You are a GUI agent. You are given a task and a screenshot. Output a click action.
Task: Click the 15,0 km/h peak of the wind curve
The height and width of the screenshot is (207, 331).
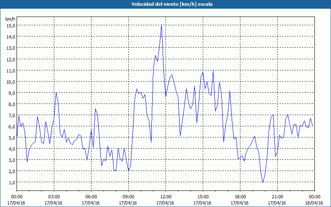pyautogui.click(x=161, y=25)
